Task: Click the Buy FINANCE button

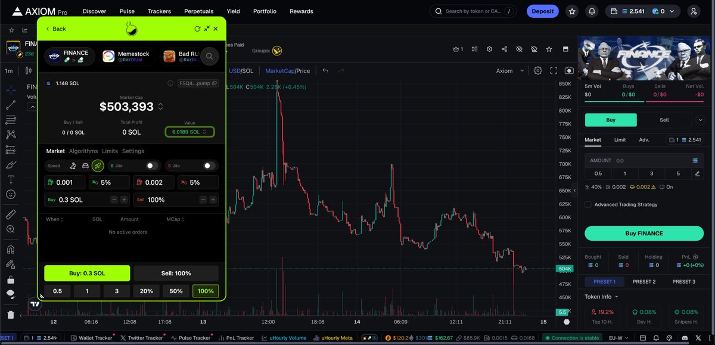Action: pyautogui.click(x=643, y=233)
